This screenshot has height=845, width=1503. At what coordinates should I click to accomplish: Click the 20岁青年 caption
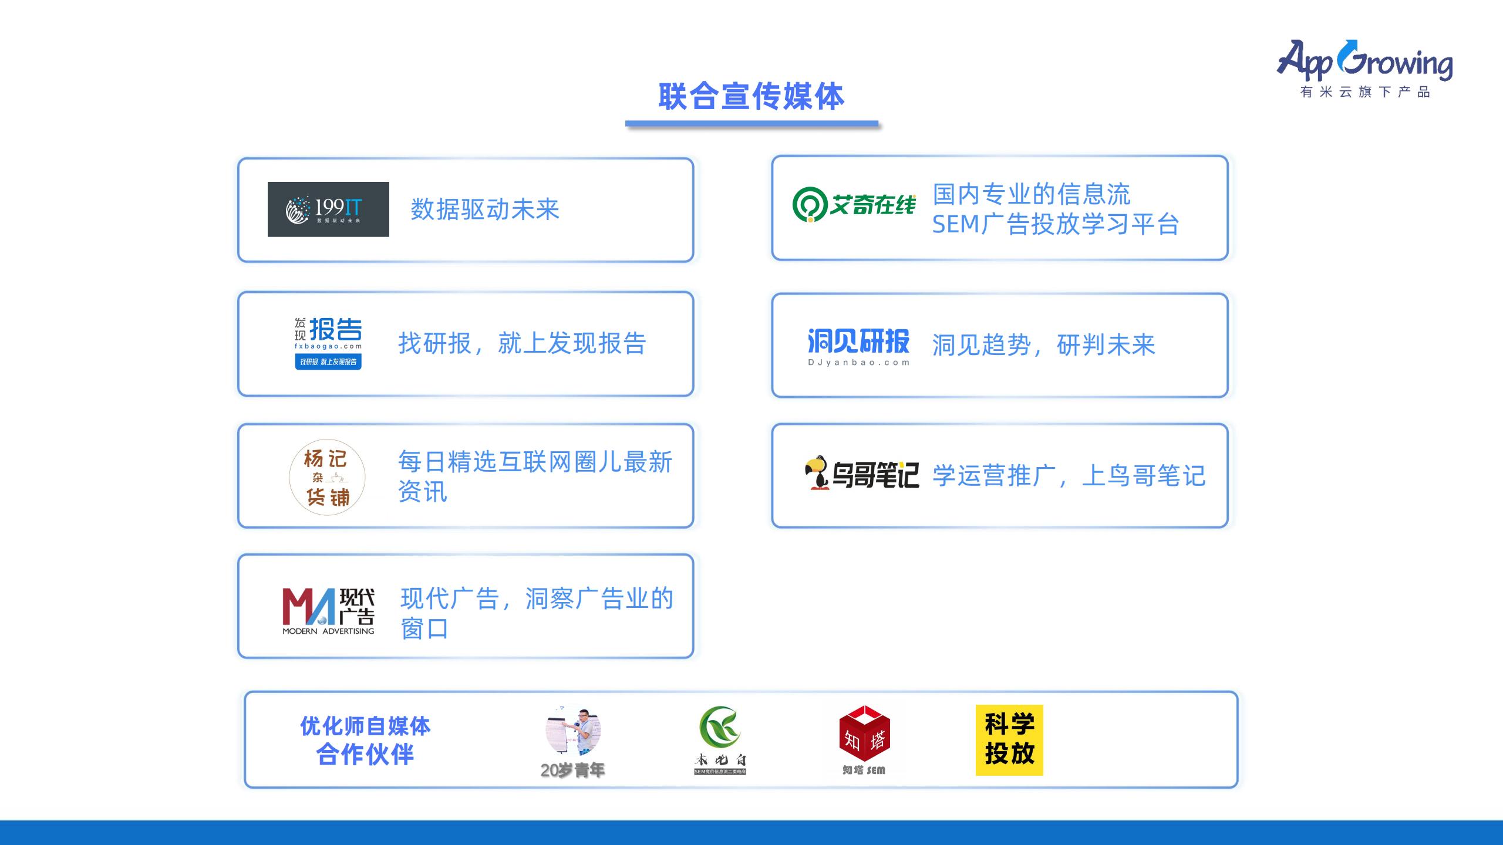(x=572, y=770)
